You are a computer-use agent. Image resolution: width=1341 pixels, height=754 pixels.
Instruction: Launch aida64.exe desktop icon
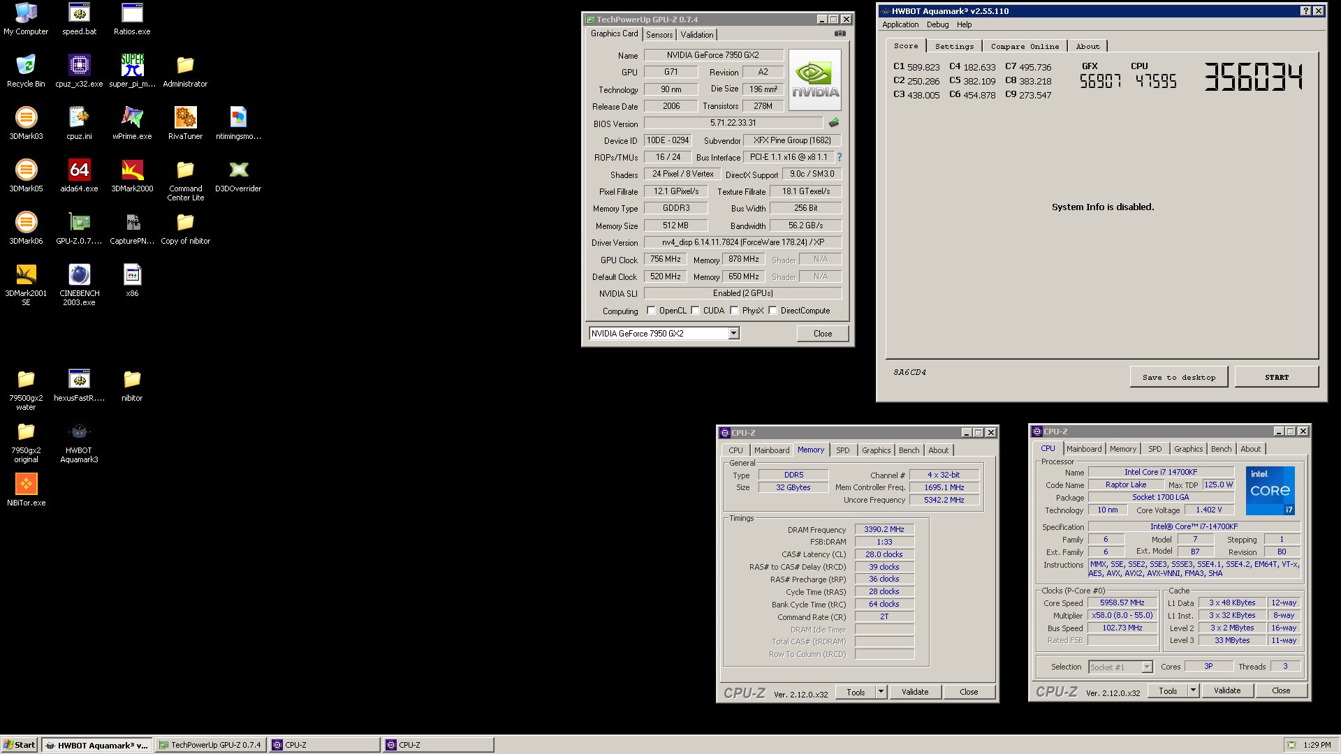[x=79, y=176]
